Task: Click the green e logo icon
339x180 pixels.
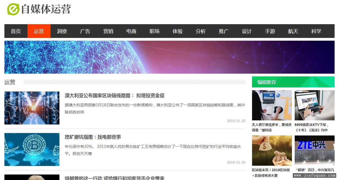Action: point(13,9)
